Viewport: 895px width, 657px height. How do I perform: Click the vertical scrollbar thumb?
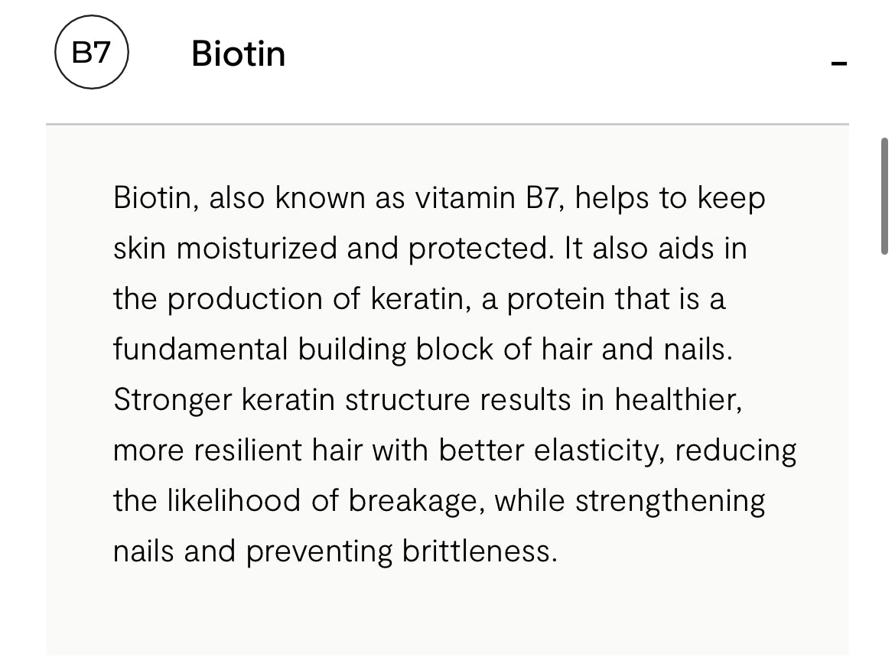coord(884,196)
